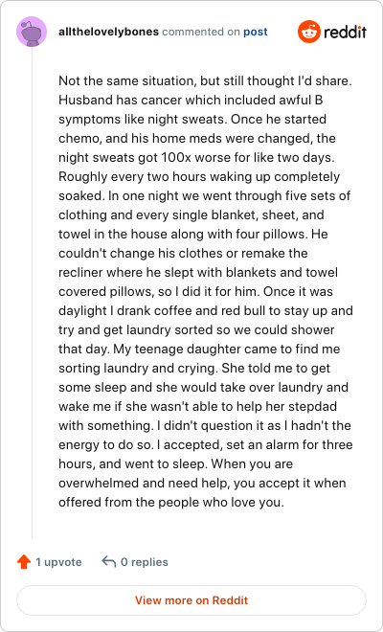Click the curved reply arrow icon
This screenshot has width=383, height=632.
[109, 561]
